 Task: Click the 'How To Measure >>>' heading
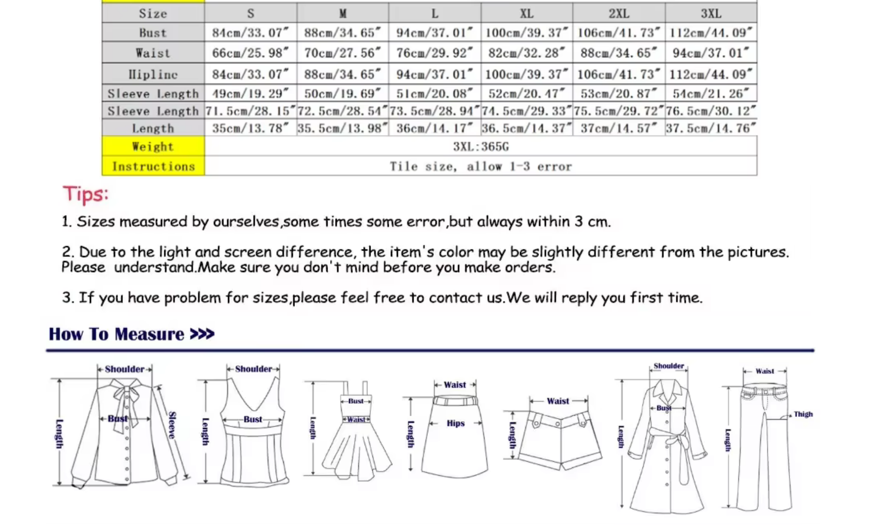(131, 334)
